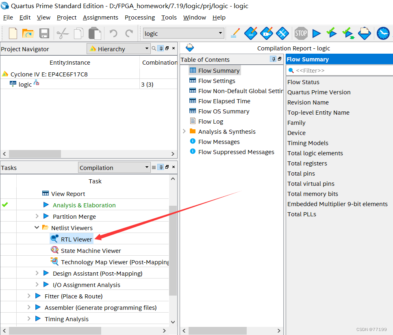Start Compilation with the blue play icon

point(317,33)
